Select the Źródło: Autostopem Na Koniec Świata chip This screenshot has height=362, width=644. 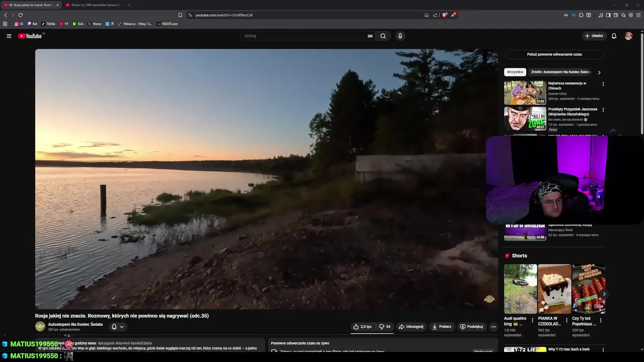[561, 72]
